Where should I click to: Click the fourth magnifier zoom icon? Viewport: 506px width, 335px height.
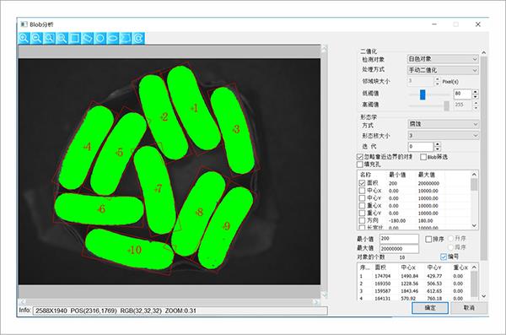[x=62, y=38]
